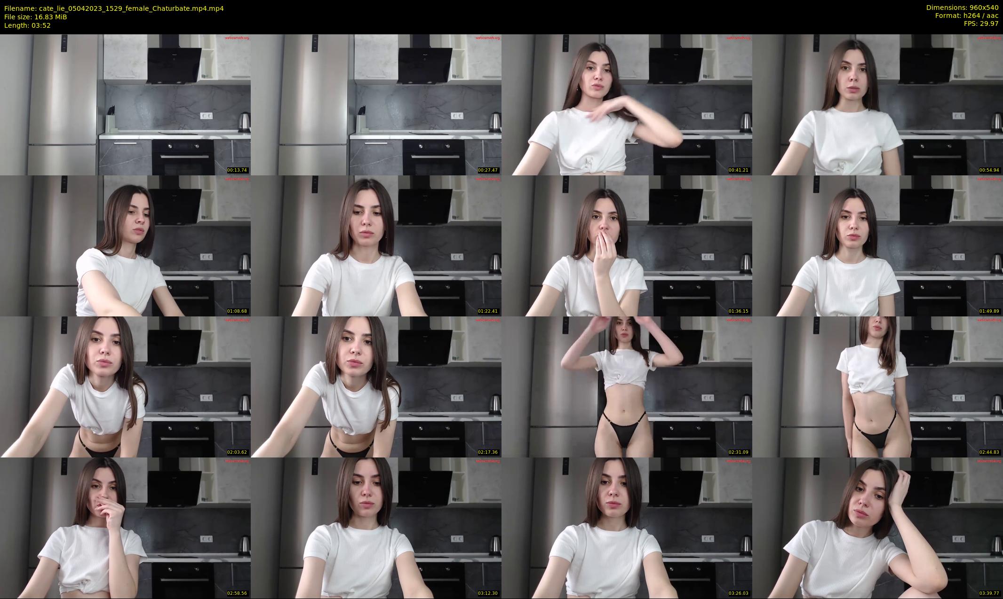Click the Filename text in the header
1003x599 pixels.
click(114, 8)
